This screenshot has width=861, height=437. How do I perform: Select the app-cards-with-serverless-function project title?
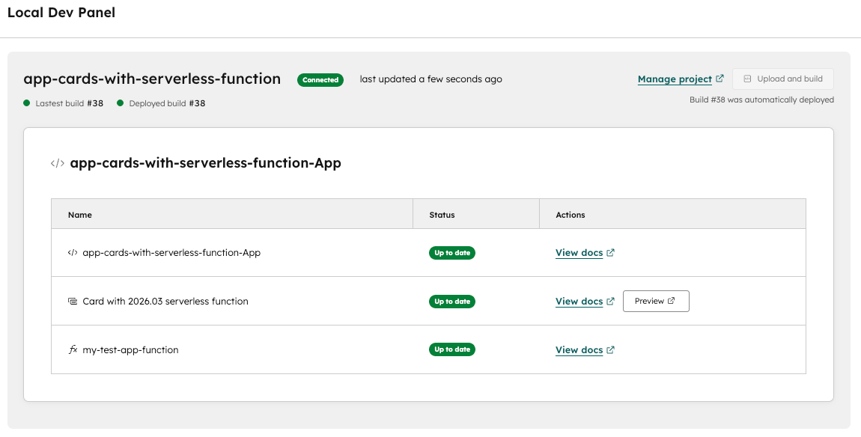152,79
